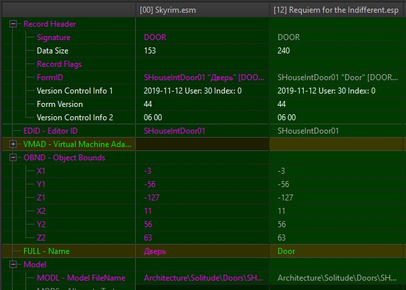Select the EDID - Editor ID row

click(50, 131)
